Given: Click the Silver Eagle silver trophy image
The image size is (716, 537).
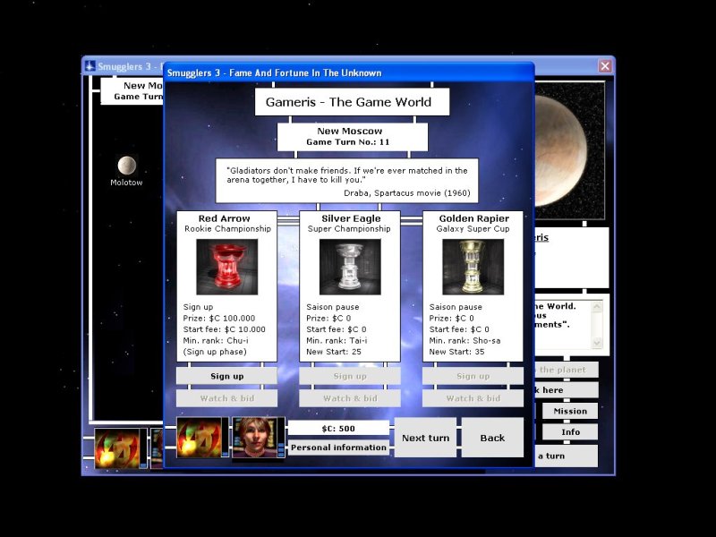Looking at the screenshot, I should pos(350,267).
